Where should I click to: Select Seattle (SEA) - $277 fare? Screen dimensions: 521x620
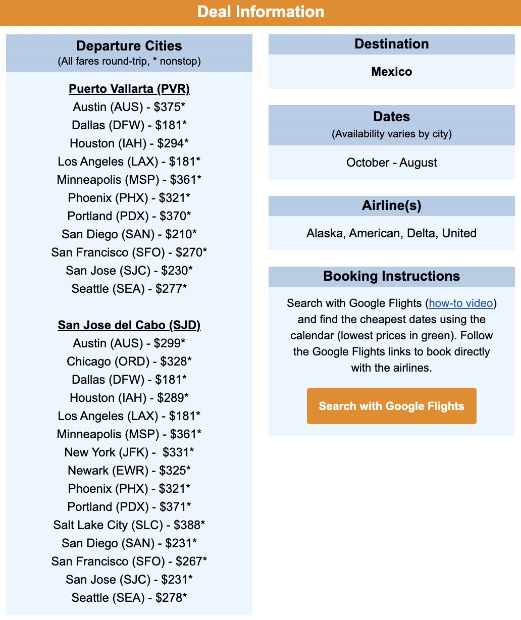point(129,289)
